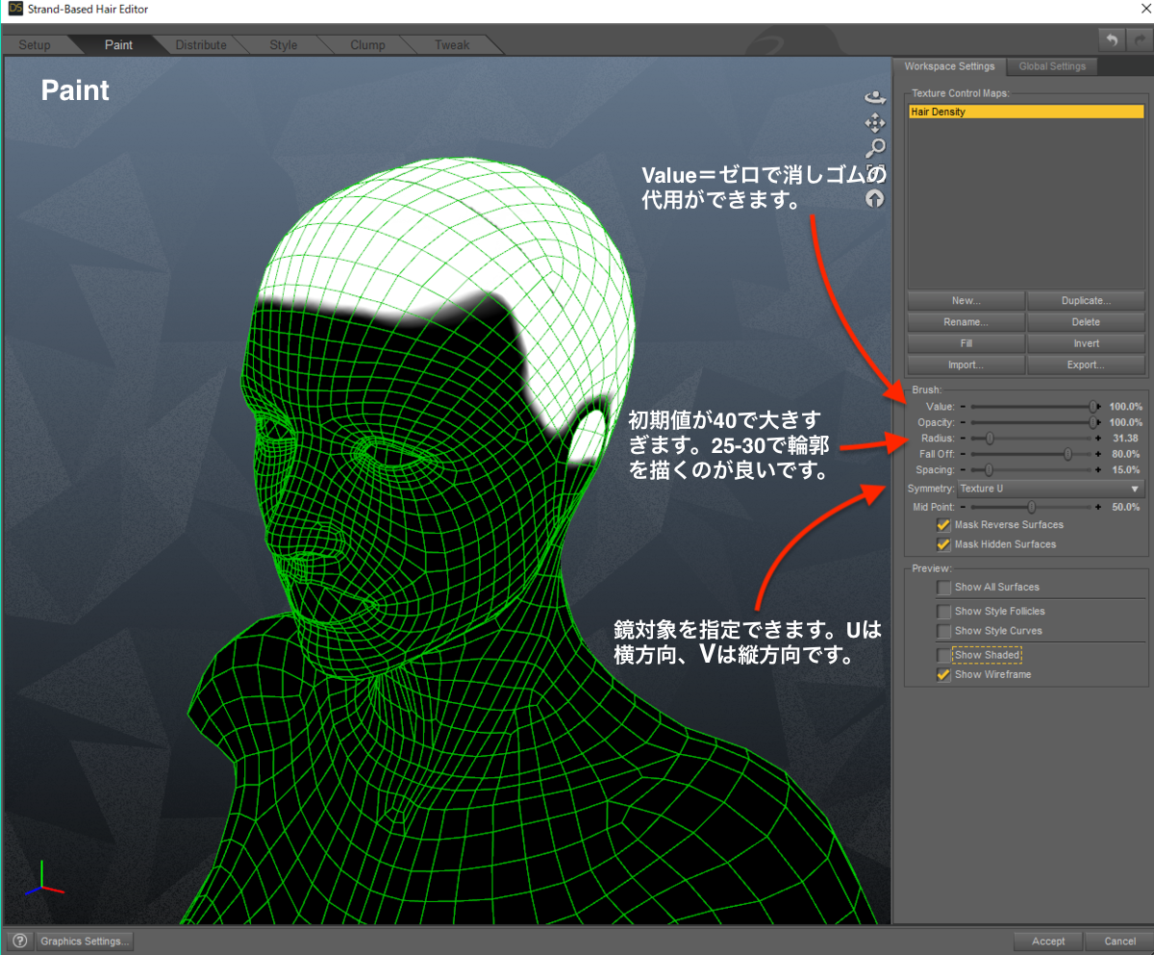Enable Show All Surfaces preview option
This screenshot has height=955, width=1154.
coord(943,587)
